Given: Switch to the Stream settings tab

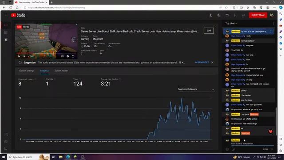Looking at the screenshot, I should coord(27,71).
